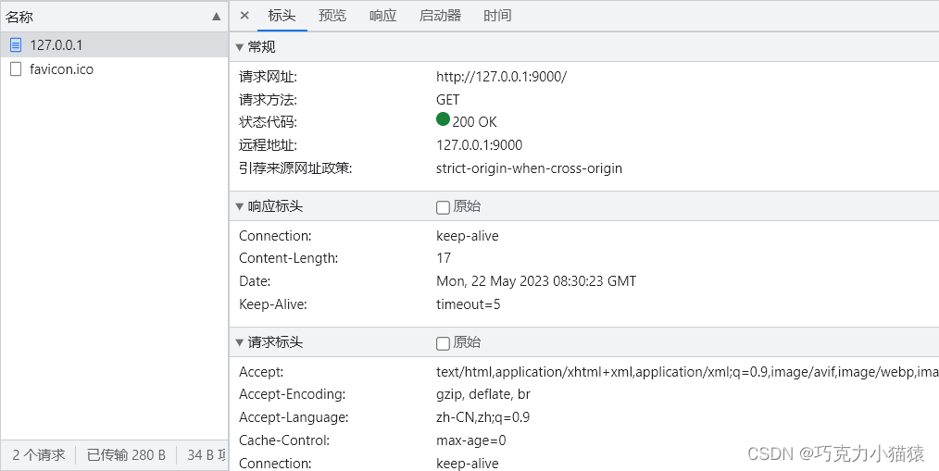The height and width of the screenshot is (471, 939).
Task: Click the response Connection keep-alive value
Action: click(x=467, y=236)
